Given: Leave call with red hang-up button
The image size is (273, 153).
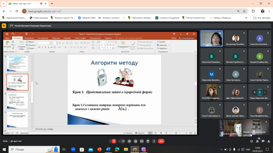Looking at the screenshot, I should click(x=161, y=141).
